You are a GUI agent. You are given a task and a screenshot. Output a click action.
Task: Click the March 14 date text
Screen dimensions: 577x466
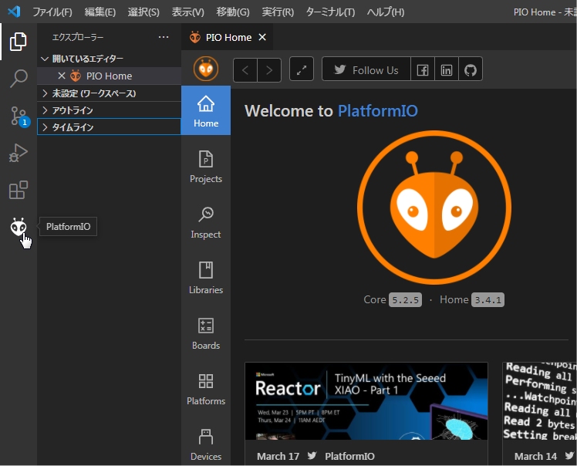(x=535, y=456)
